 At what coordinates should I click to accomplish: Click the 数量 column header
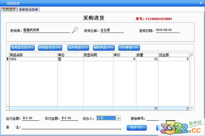pos(147,55)
